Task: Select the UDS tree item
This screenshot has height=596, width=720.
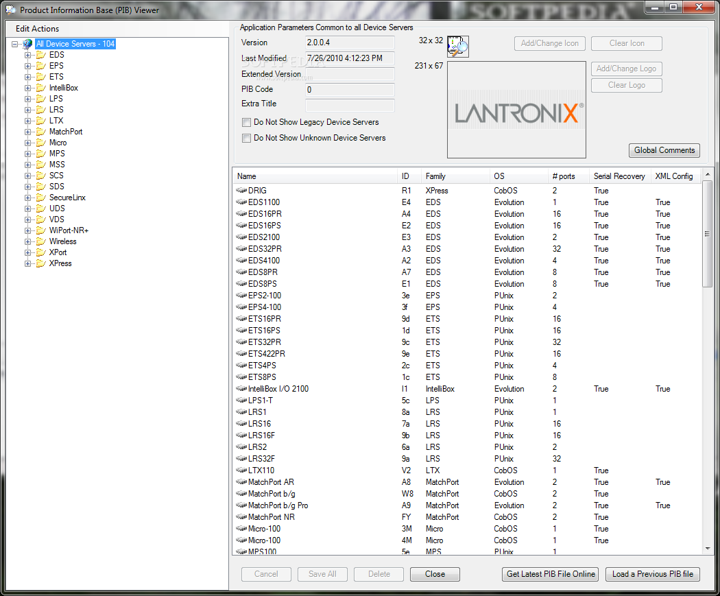Action: (x=57, y=208)
